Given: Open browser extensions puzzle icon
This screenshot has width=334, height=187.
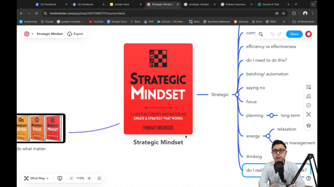Looking at the screenshot, I should click(x=294, y=13).
